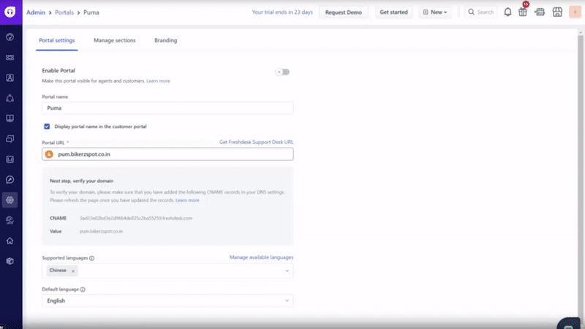The height and width of the screenshot is (329, 585).
Task: Click the orange icon inside Portal URL field
Action: click(x=49, y=154)
